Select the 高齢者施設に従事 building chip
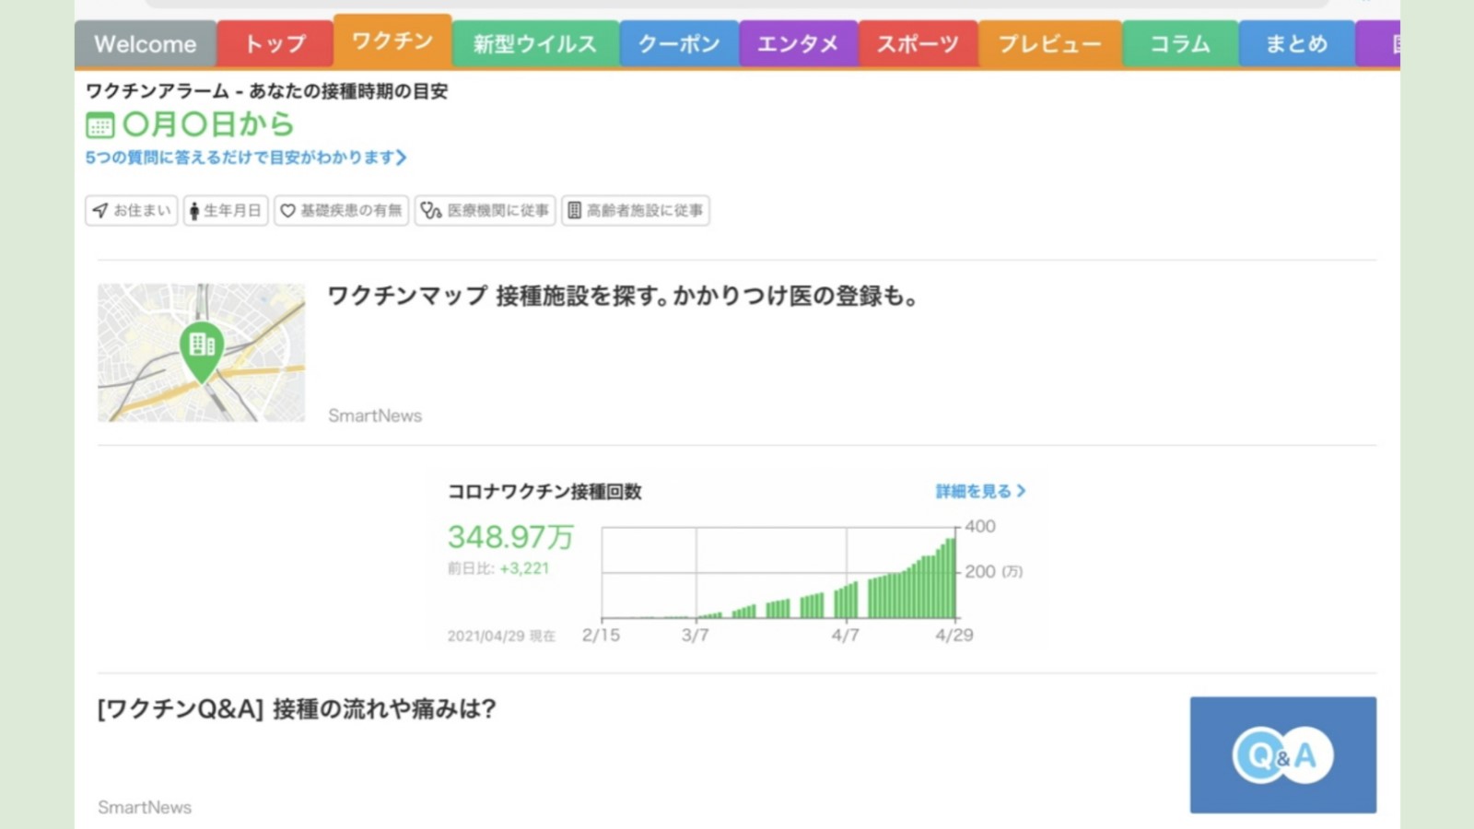This screenshot has width=1474, height=829. [x=635, y=211]
